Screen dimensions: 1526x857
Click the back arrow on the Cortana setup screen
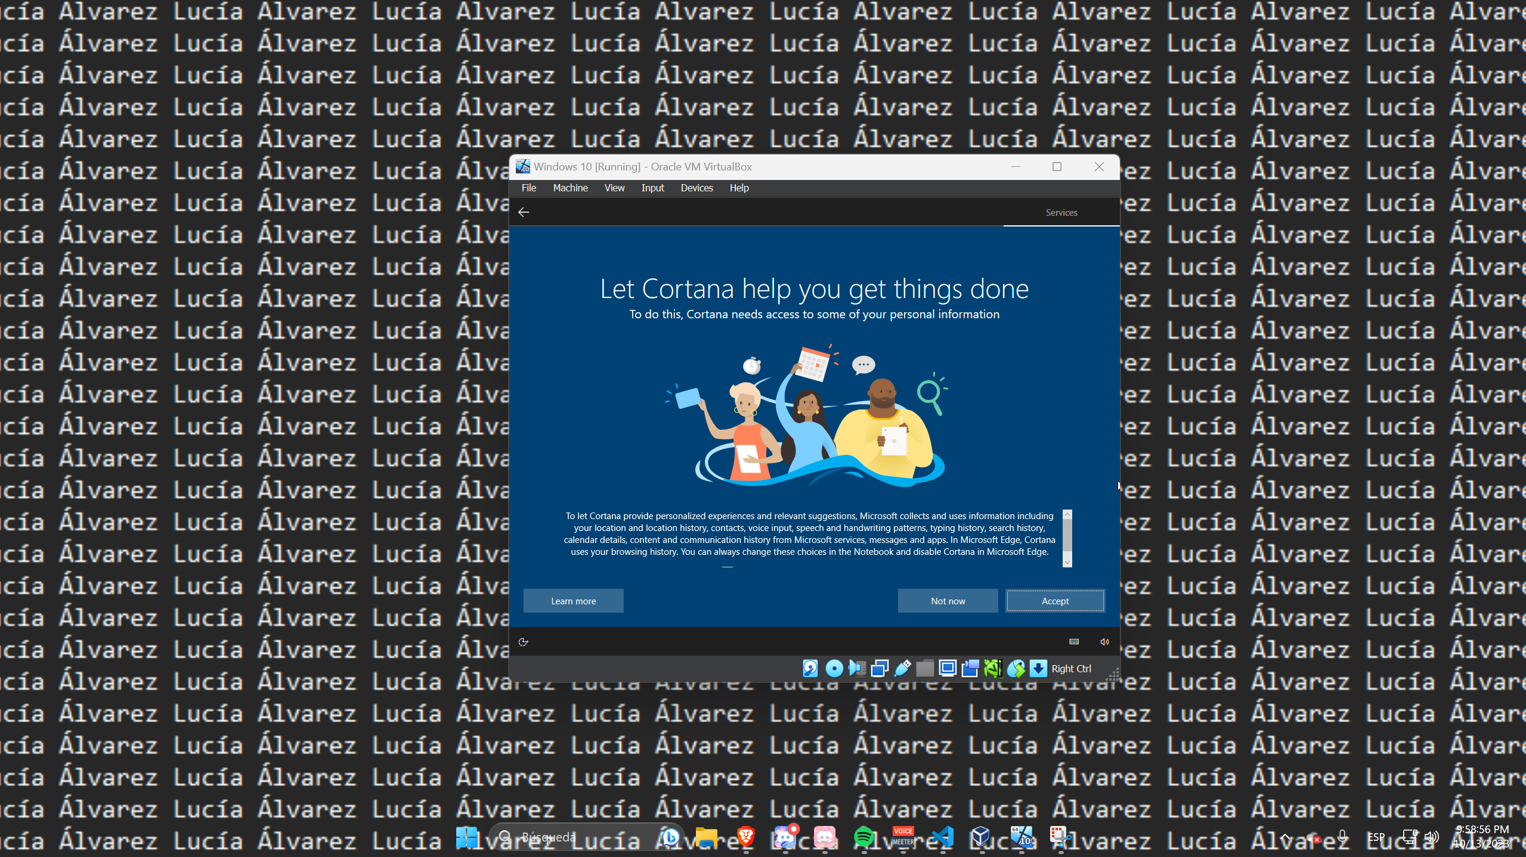(524, 212)
